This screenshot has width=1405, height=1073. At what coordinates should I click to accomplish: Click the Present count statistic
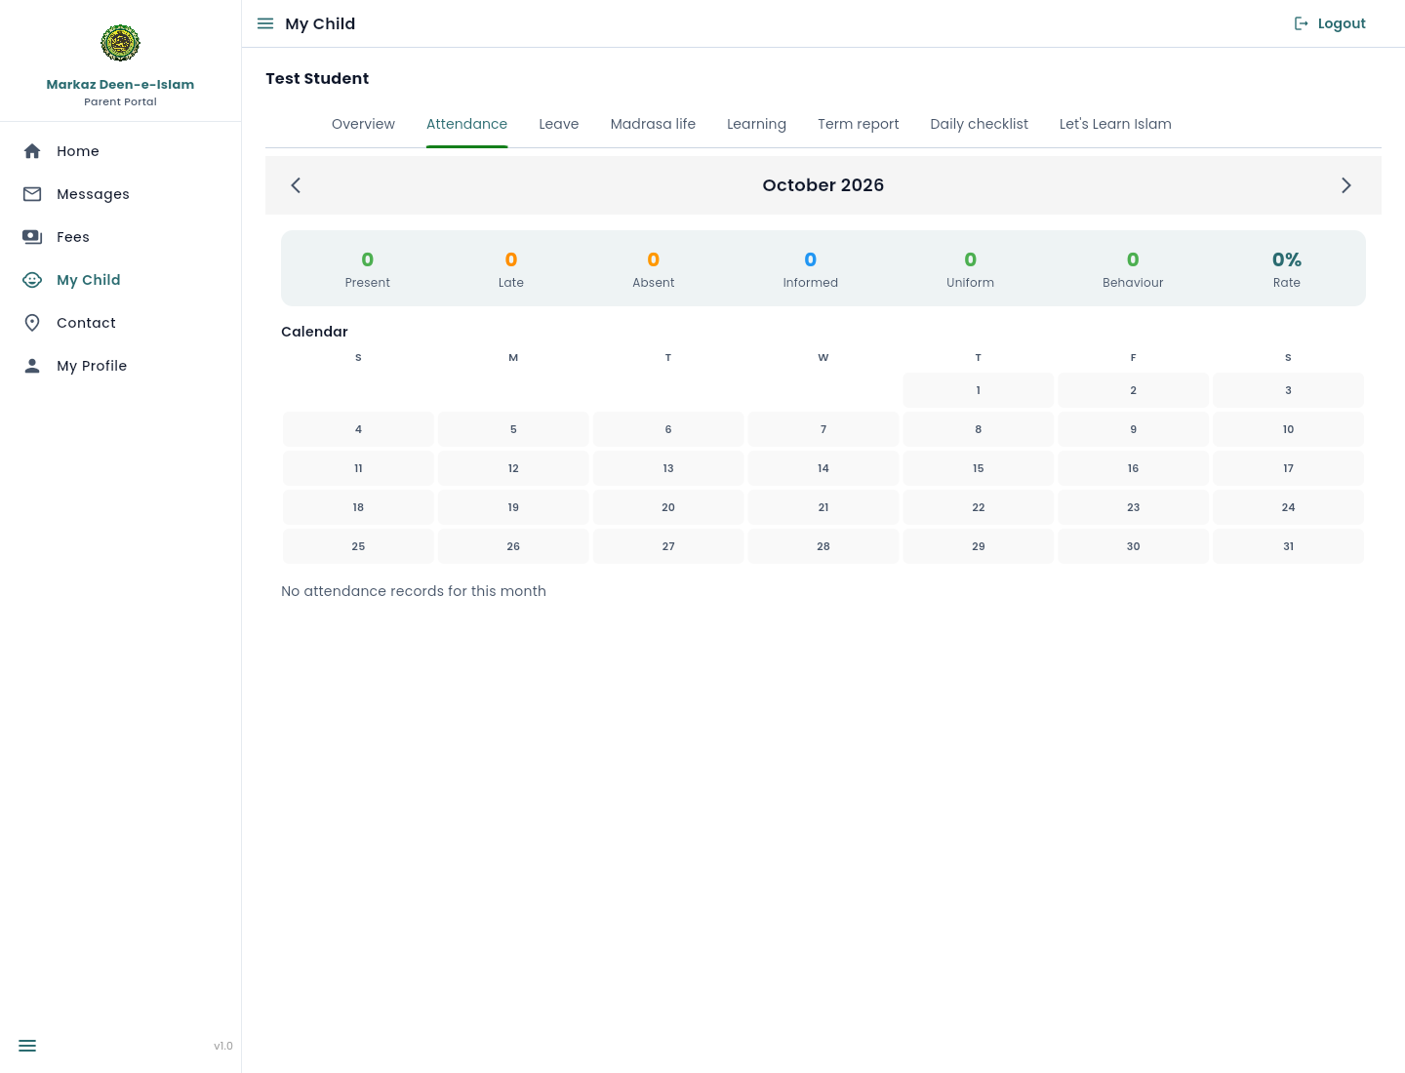[367, 268]
